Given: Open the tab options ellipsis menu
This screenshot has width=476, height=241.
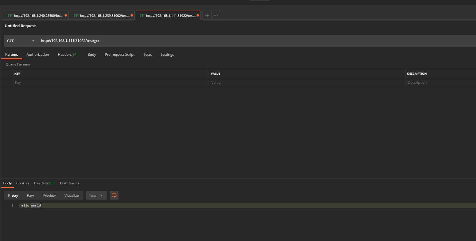Looking at the screenshot, I should (x=216, y=15).
